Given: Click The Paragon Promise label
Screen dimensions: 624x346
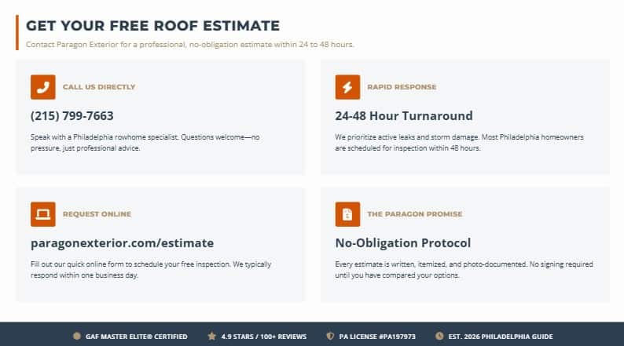Looking at the screenshot, I should 415,214.
